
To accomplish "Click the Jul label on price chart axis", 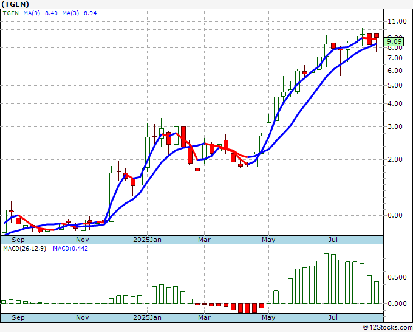I will 333,240.
